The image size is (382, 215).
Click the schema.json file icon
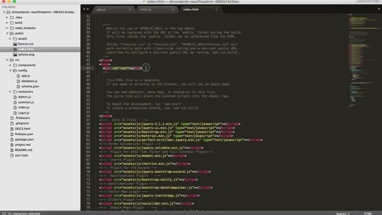click(x=19, y=86)
